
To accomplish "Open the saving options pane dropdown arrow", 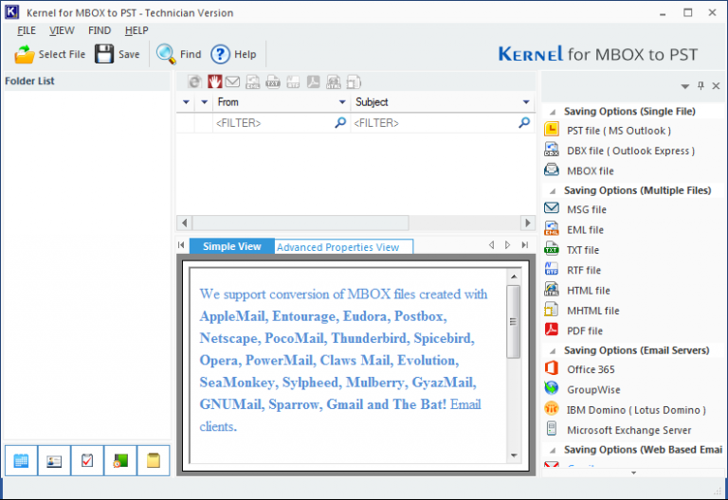I will 684,86.
